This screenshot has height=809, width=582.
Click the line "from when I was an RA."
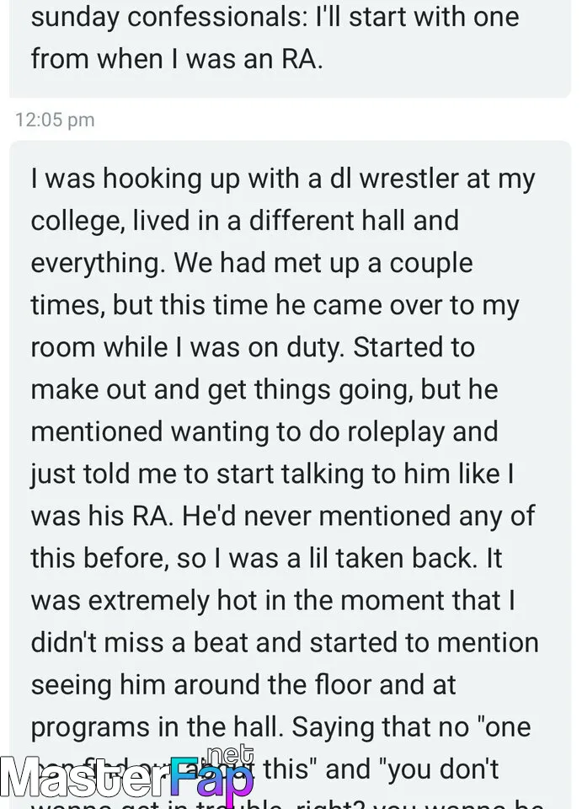coord(177,58)
